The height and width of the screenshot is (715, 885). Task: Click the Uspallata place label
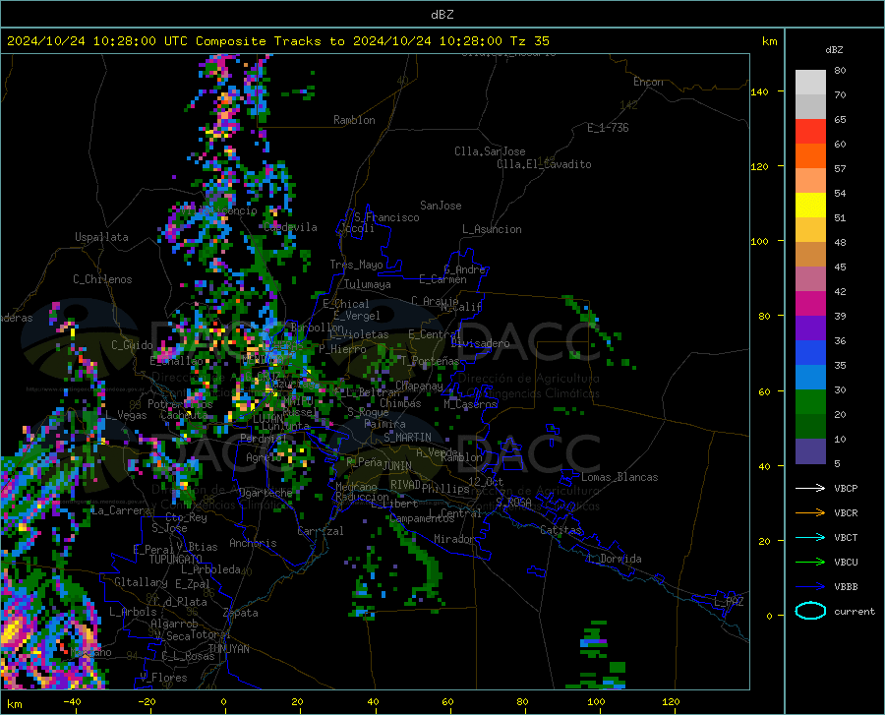101,237
